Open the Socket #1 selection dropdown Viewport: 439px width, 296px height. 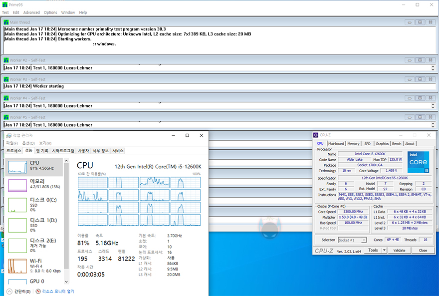(352, 240)
